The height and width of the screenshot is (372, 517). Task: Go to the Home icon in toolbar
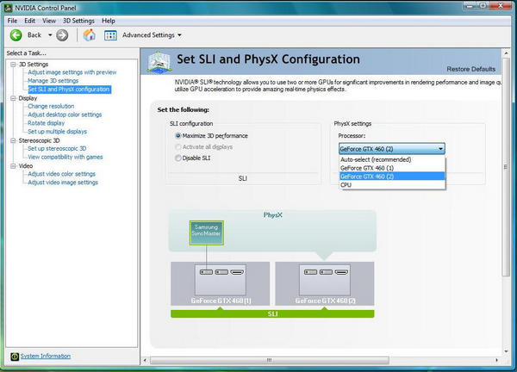90,35
